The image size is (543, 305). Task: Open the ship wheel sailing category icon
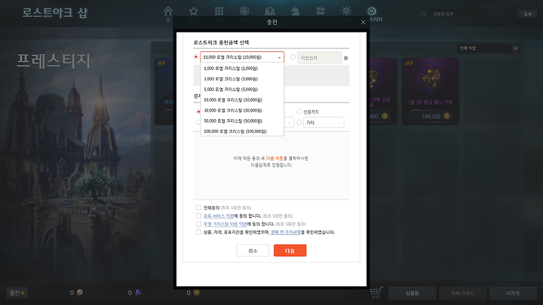(346, 11)
